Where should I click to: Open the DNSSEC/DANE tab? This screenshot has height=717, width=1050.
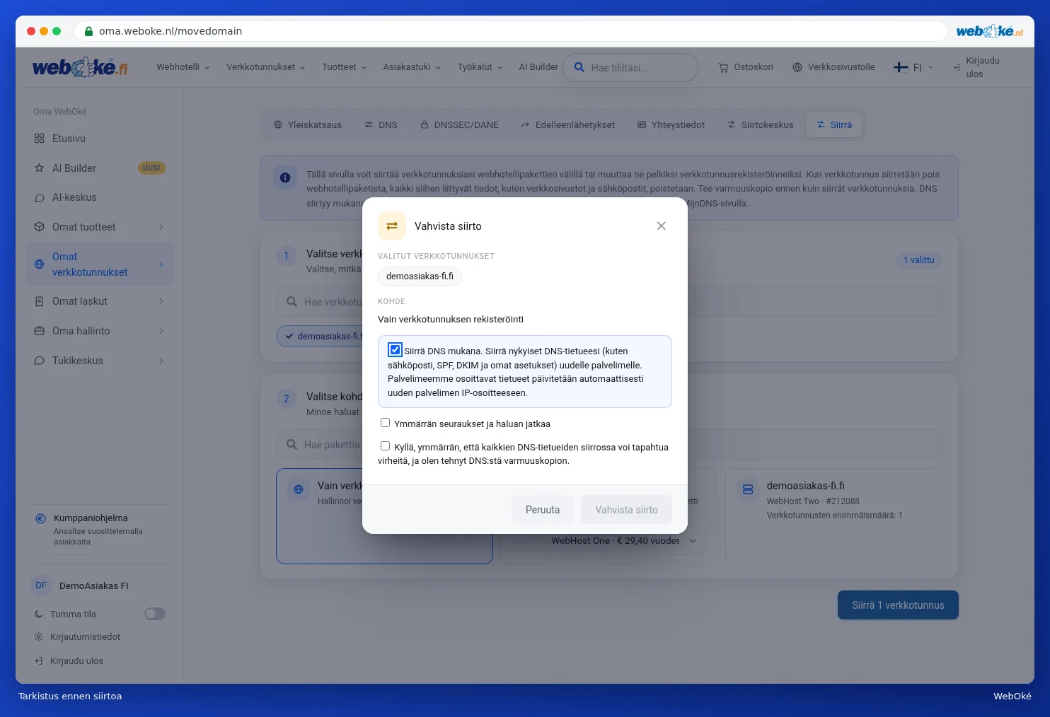(460, 125)
